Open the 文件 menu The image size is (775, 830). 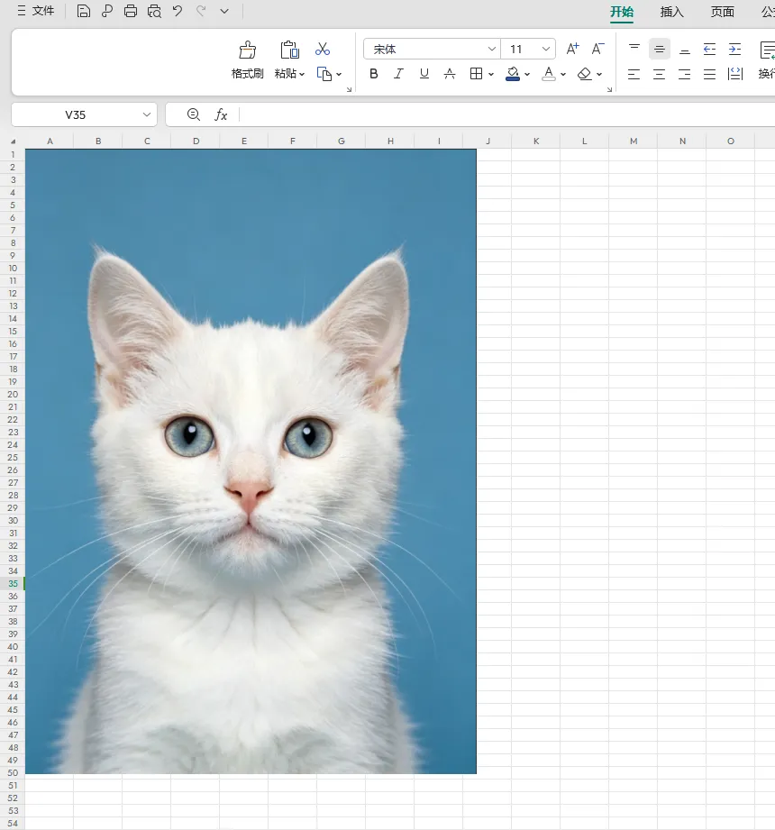coord(36,11)
